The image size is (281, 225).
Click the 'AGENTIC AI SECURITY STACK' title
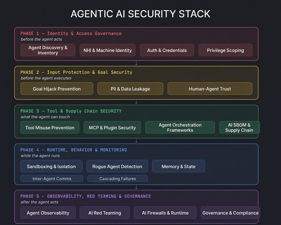click(x=140, y=14)
